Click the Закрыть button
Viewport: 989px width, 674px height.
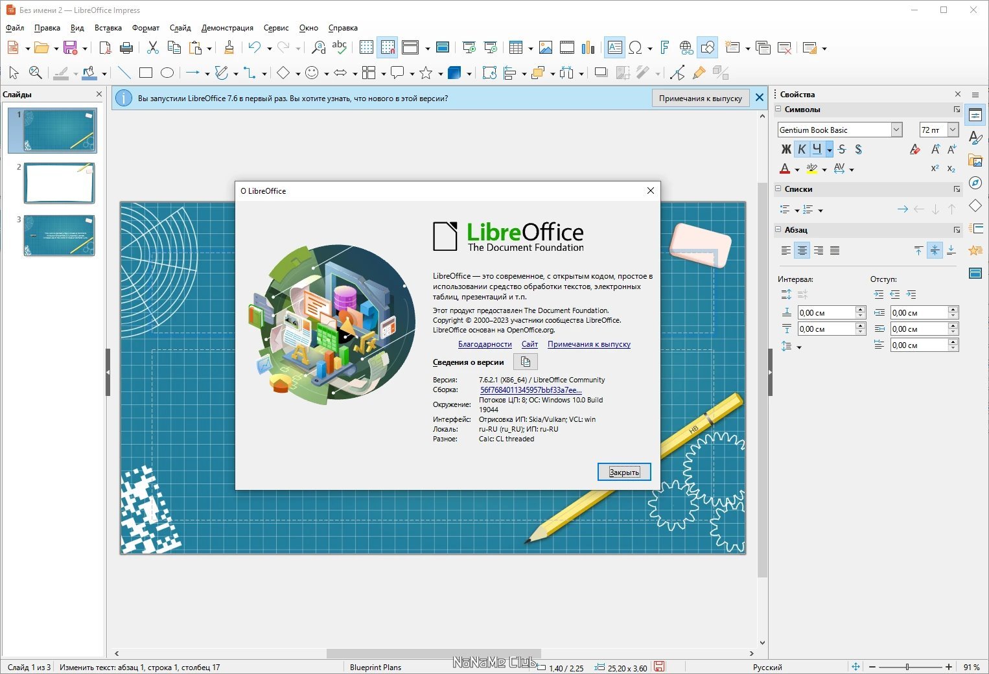[624, 472]
